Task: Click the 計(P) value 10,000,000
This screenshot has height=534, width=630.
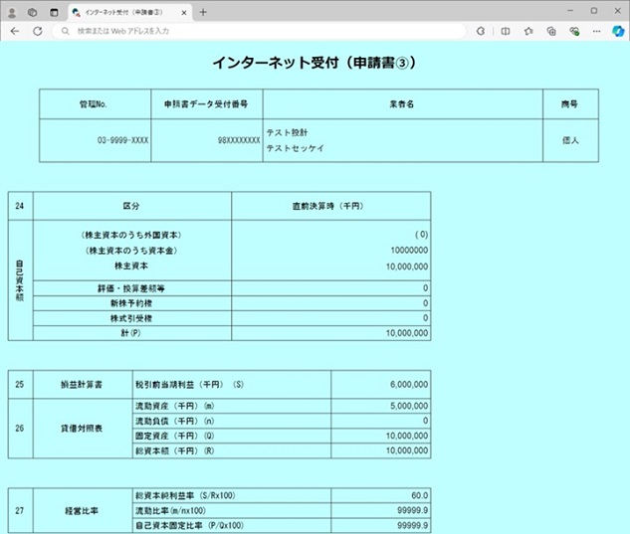Action: pyautogui.click(x=407, y=333)
